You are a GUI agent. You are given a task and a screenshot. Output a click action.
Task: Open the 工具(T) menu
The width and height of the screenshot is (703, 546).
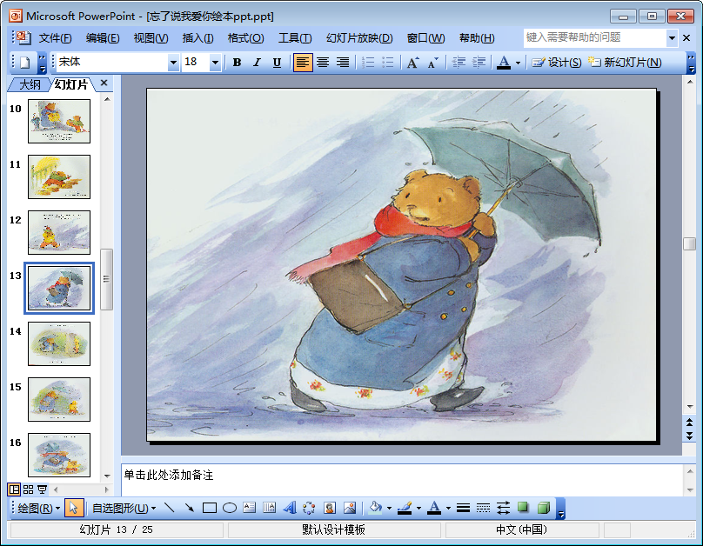[x=295, y=38]
